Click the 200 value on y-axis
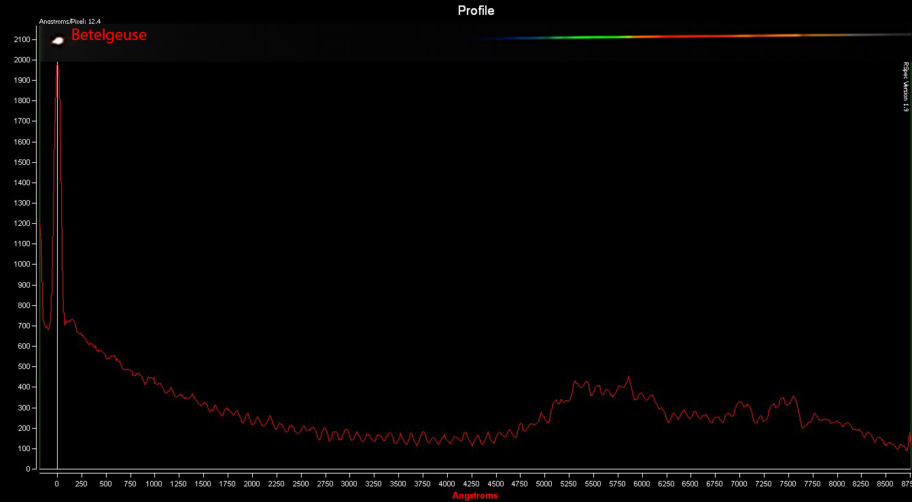Viewport: 912px width, 502px height. [x=24, y=428]
